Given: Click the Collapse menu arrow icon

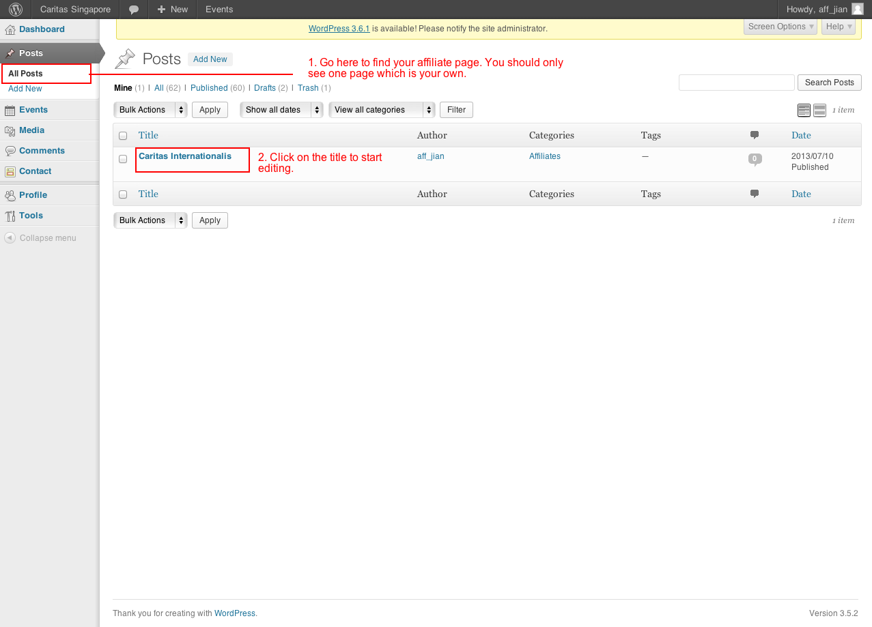Looking at the screenshot, I should pyautogui.click(x=10, y=238).
